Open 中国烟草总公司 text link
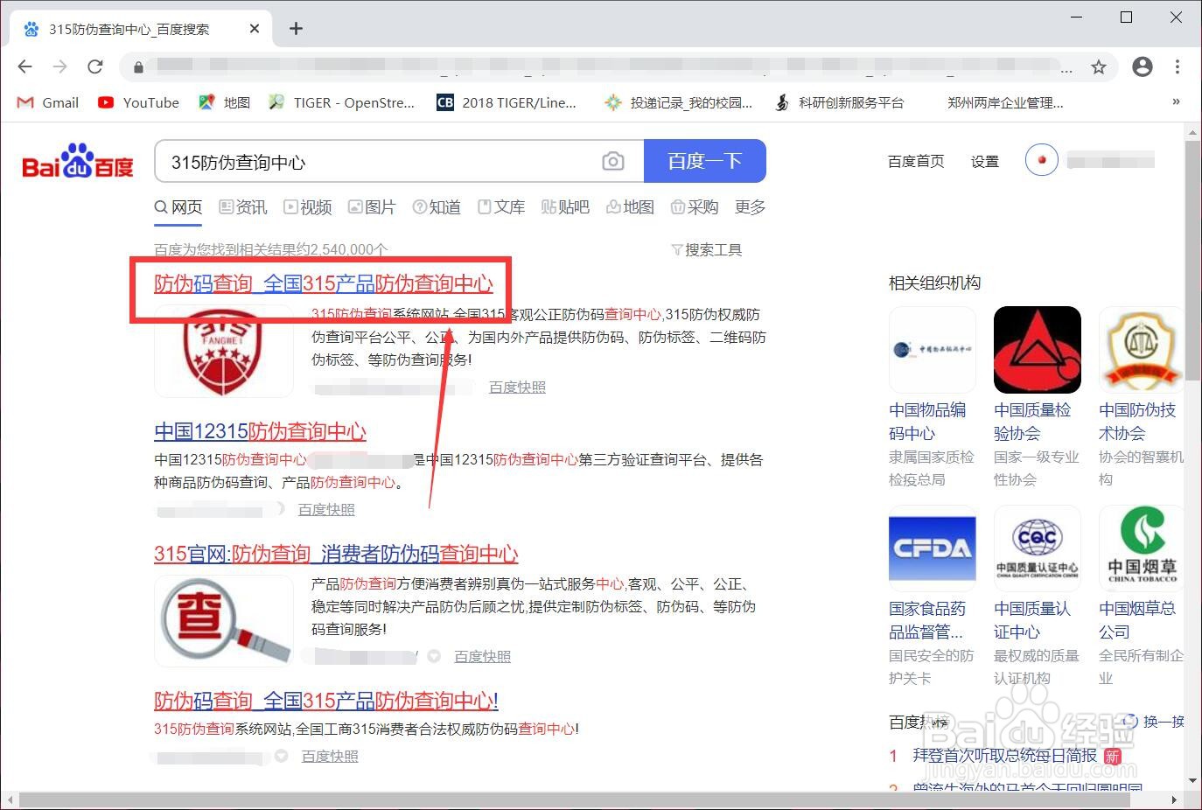 pos(1137,620)
